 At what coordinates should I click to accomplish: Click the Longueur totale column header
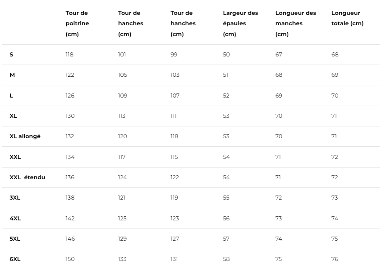(x=347, y=19)
